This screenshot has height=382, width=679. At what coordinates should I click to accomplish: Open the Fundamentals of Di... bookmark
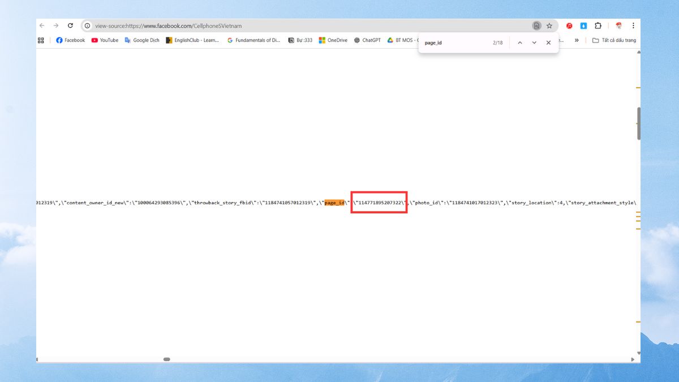(x=253, y=40)
